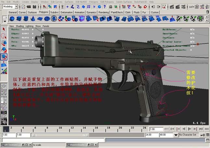This screenshot has height=148, width=210.
Task: Click the lock selection icon
Action: (x=111, y=7)
